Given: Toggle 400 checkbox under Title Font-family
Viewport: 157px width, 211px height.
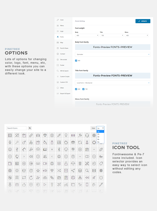Looking at the screenshot, I should pyautogui.click(x=76, y=89).
